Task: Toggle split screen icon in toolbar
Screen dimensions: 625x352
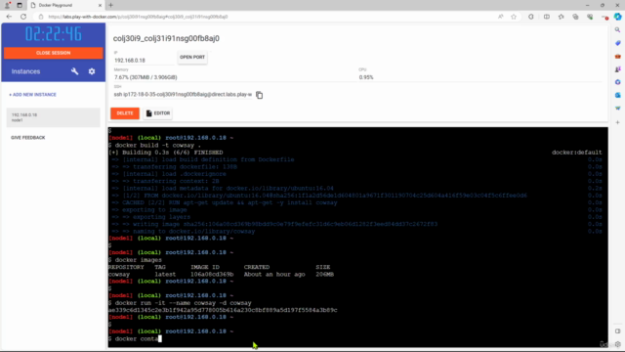Action: point(547,17)
